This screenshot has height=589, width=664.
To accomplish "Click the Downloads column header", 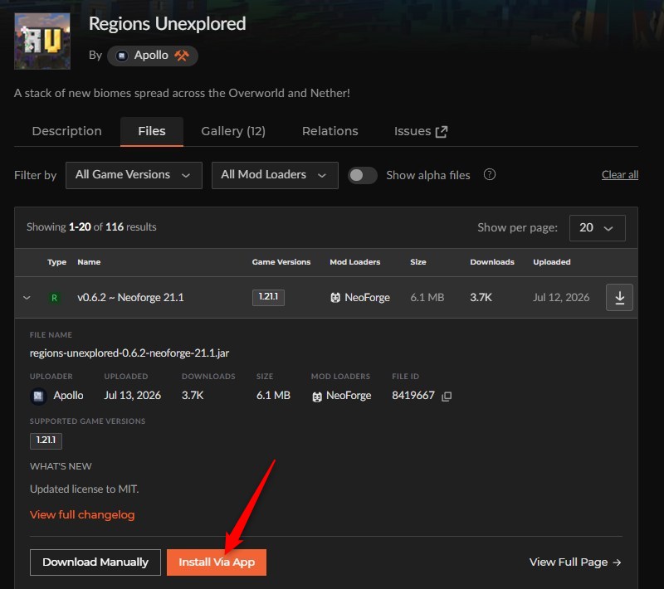I will tap(492, 262).
